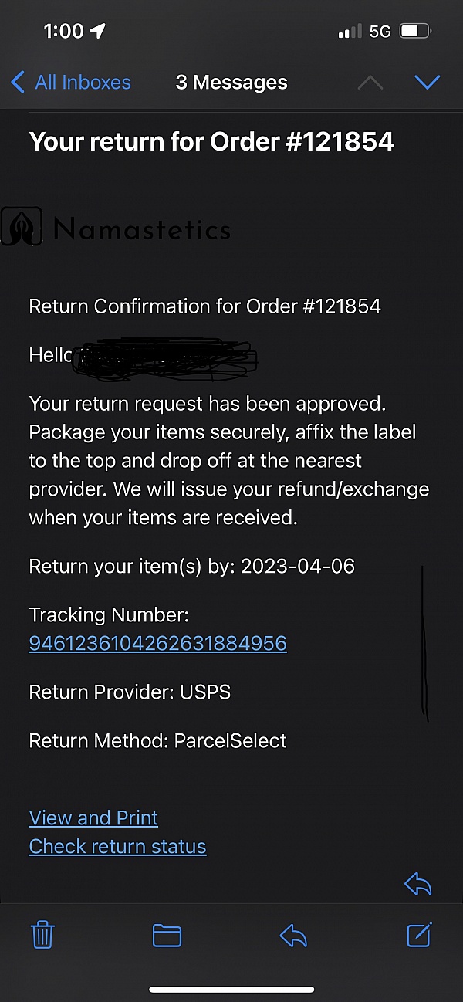Screen dimensions: 463x1002
Task: Tap the home indicator bar
Action: click(231, 989)
